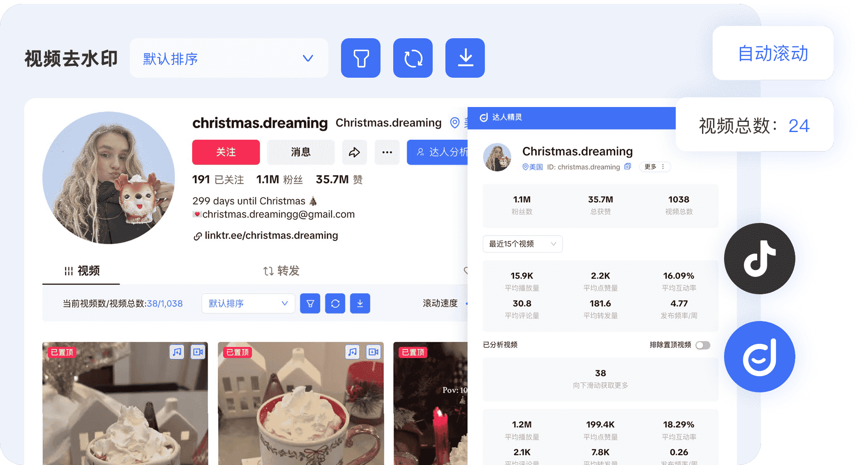Open the small 默认排序 dropdown in video bar
Viewport: 859px width, 465px height.
click(x=248, y=303)
